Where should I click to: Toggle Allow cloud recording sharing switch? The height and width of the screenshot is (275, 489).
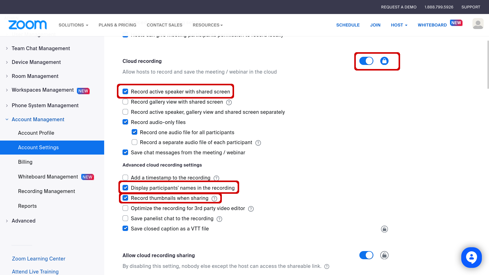[366, 255]
